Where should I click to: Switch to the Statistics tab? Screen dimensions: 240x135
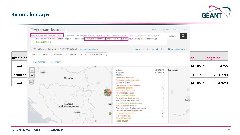tap(76, 54)
